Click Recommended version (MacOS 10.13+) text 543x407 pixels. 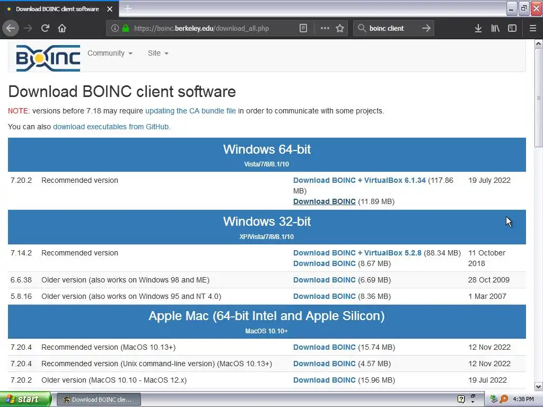(x=108, y=347)
